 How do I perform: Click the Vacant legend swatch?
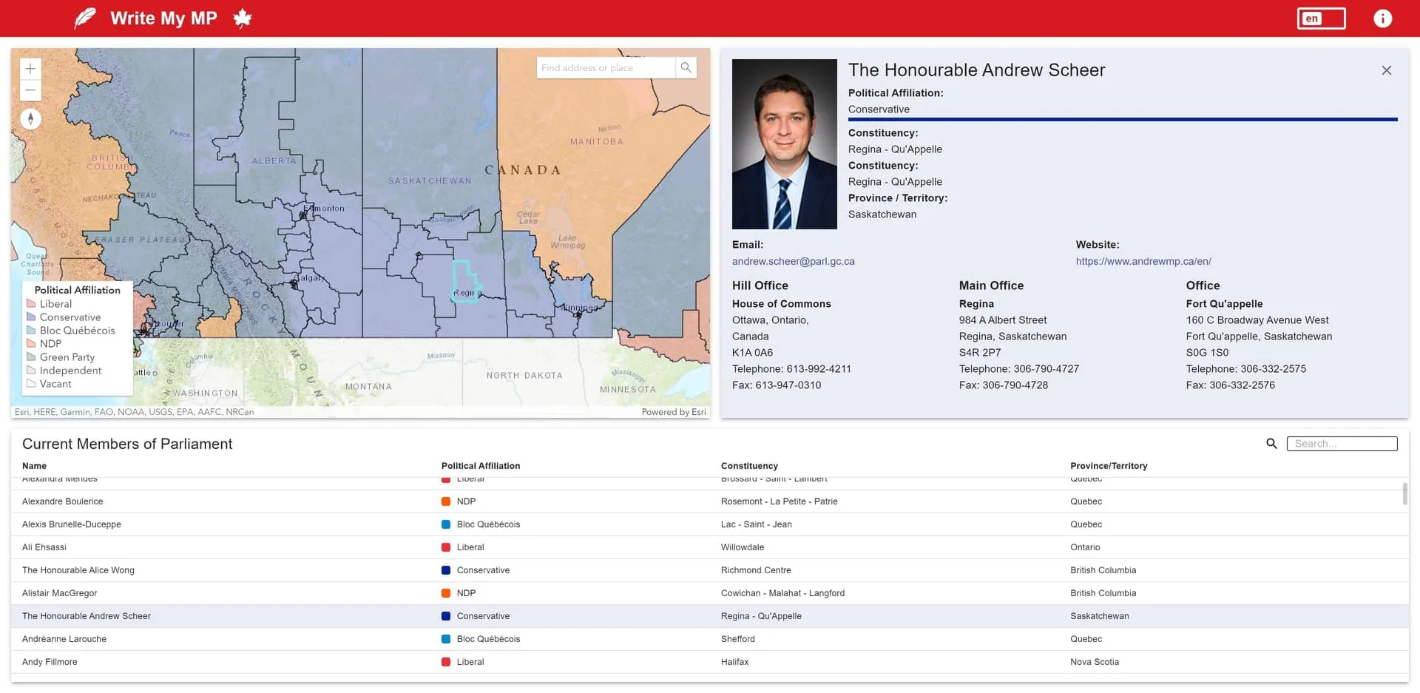point(31,383)
